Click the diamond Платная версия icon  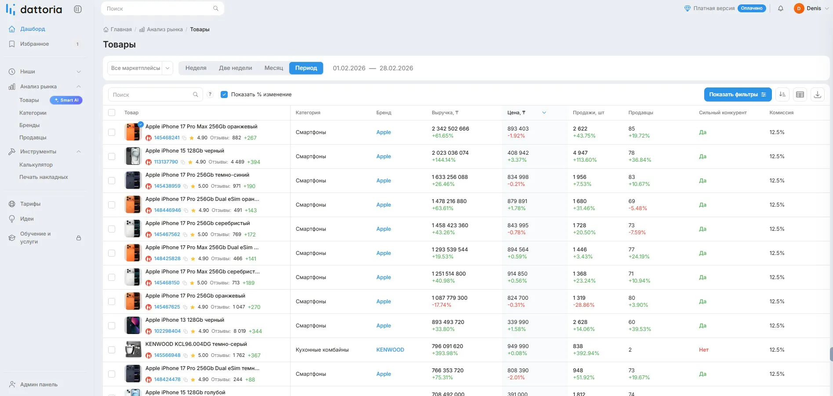[x=687, y=8]
